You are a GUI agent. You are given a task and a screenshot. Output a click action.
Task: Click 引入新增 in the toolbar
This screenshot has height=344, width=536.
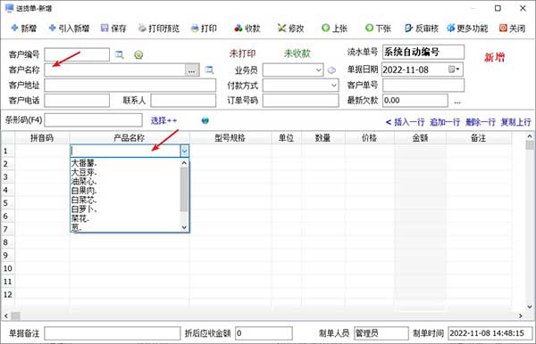click(69, 29)
